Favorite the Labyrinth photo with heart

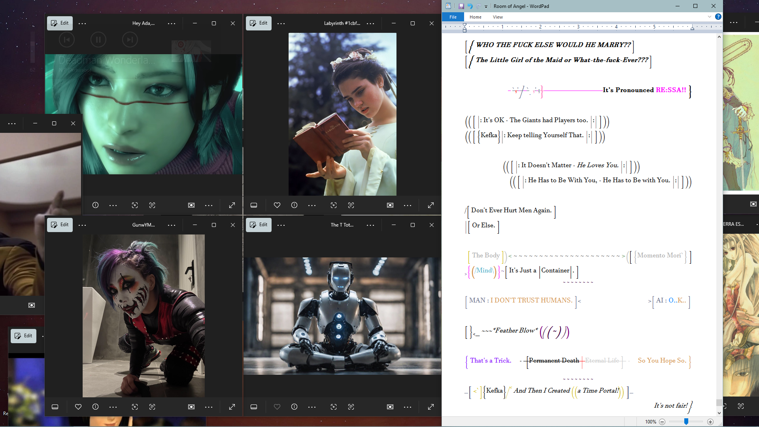(x=277, y=205)
